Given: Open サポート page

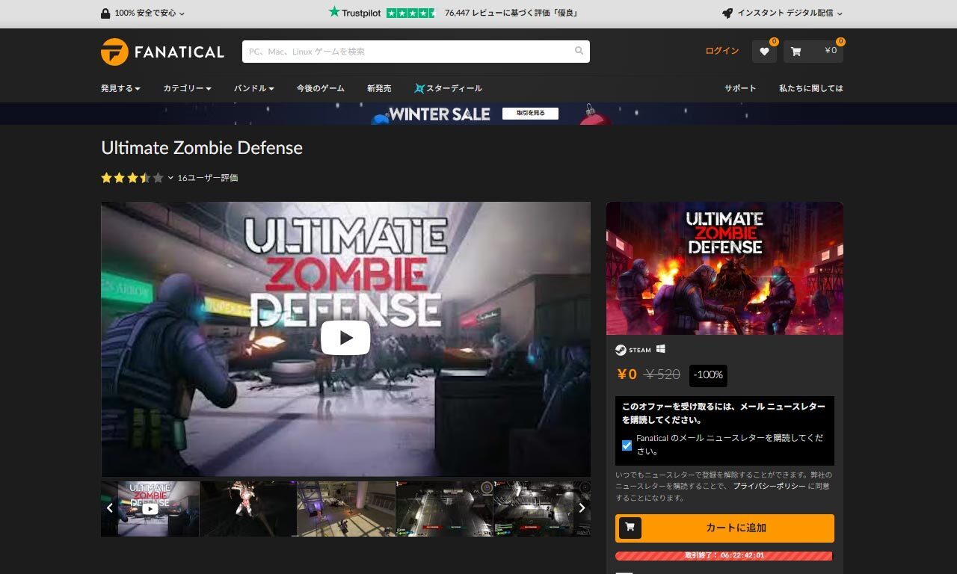Looking at the screenshot, I should coord(740,88).
